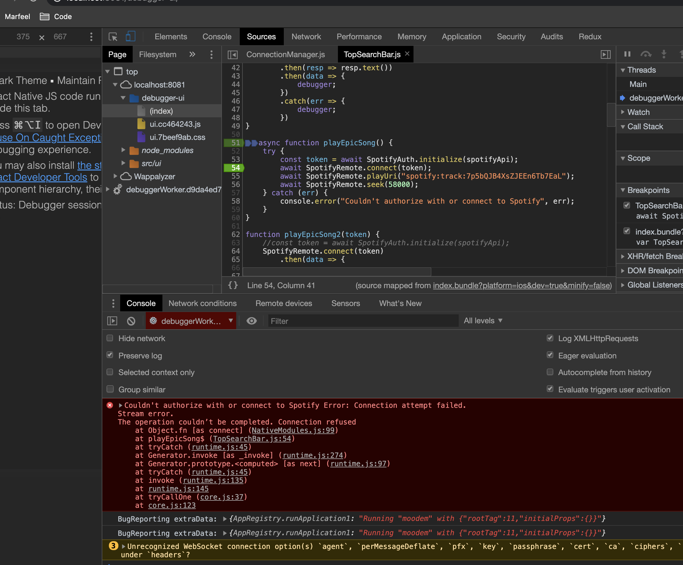Enable the Hide network checkbox
The image size is (683, 565).
[x=110, y=338]
